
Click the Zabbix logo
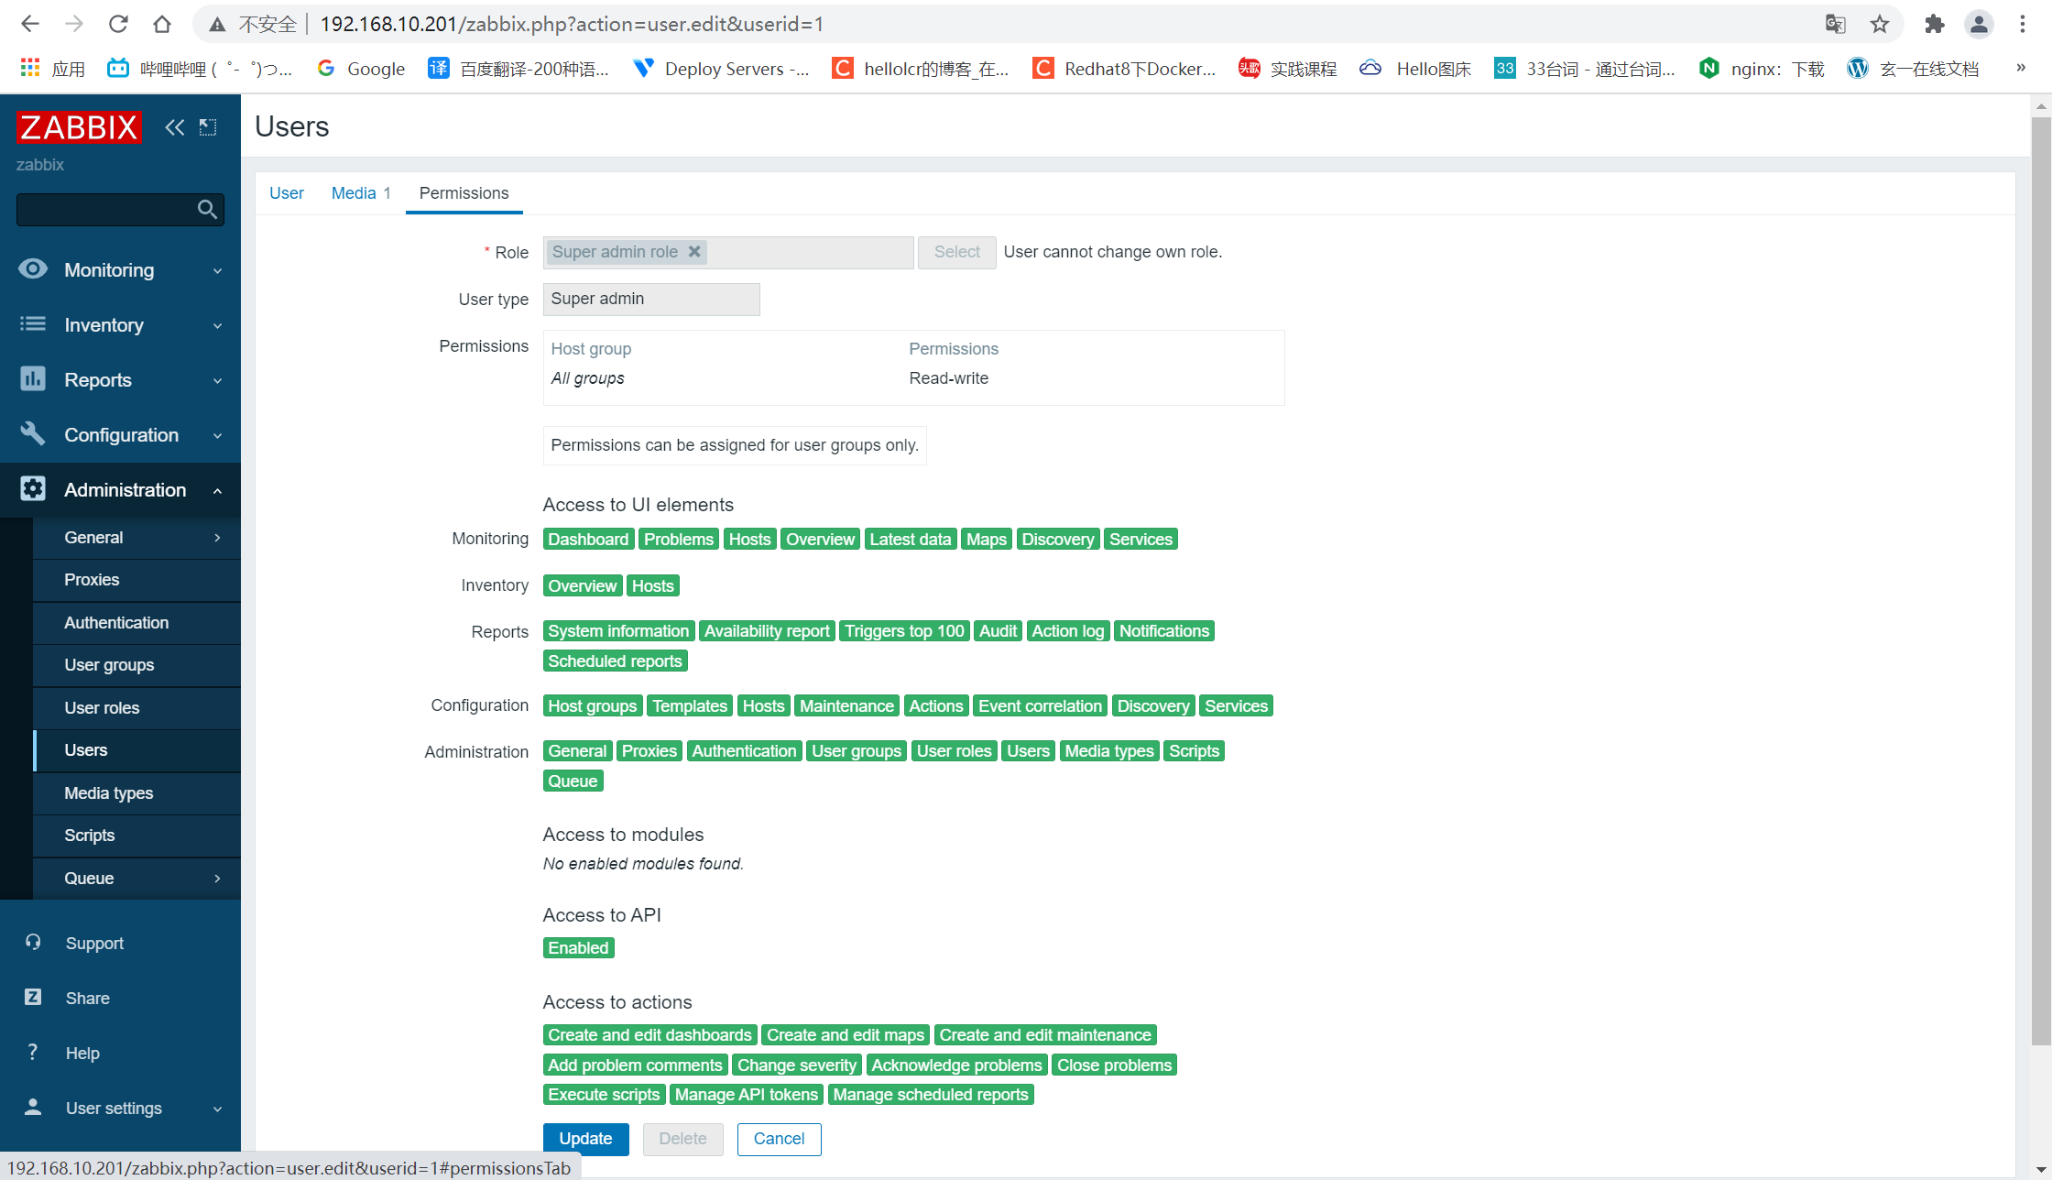point(79,127)
